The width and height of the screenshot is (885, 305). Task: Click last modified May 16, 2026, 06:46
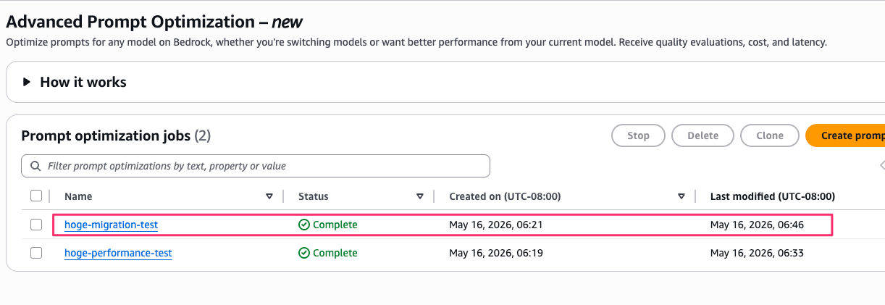tap(758, 225)
